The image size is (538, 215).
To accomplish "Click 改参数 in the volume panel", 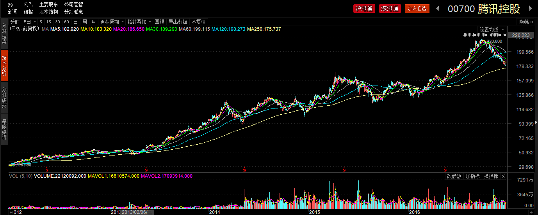I will pyautogui.click(x=454, y=176).
